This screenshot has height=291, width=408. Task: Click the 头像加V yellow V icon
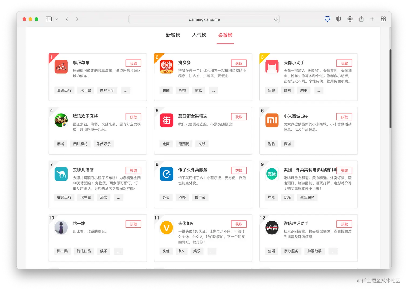click(166, 228)
